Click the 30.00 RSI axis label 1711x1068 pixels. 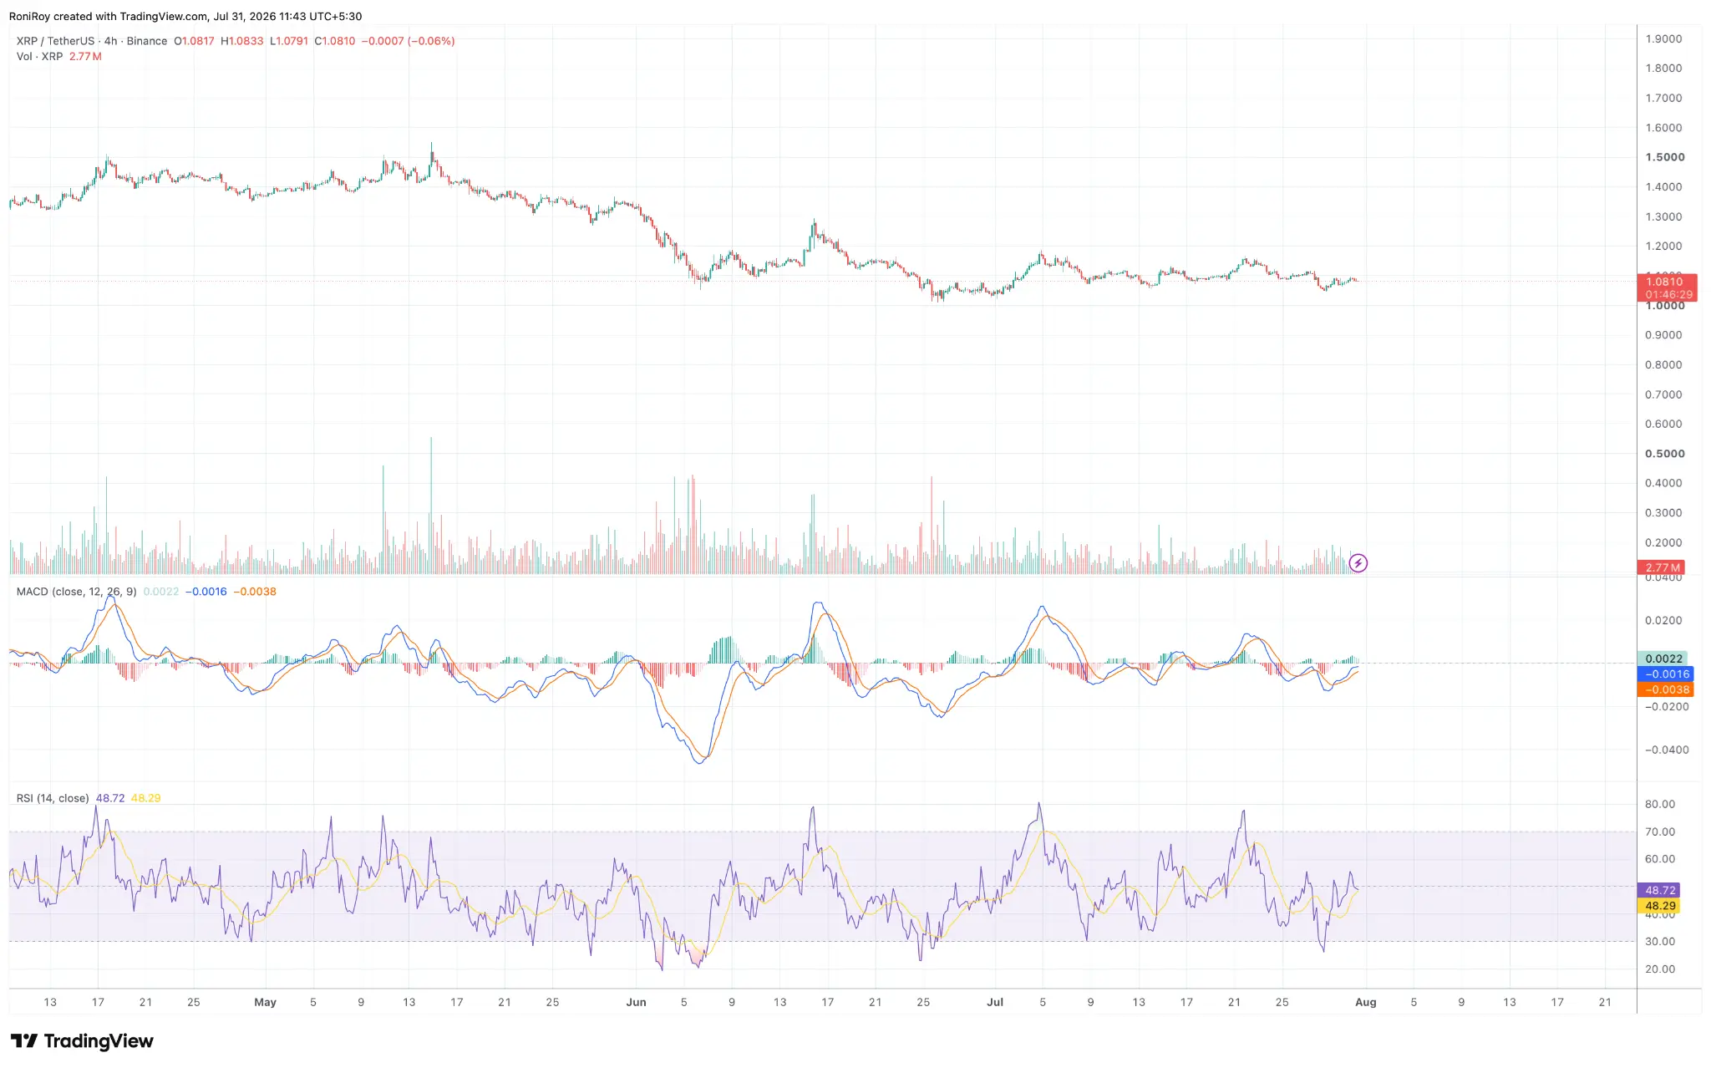coord(1660,942)
